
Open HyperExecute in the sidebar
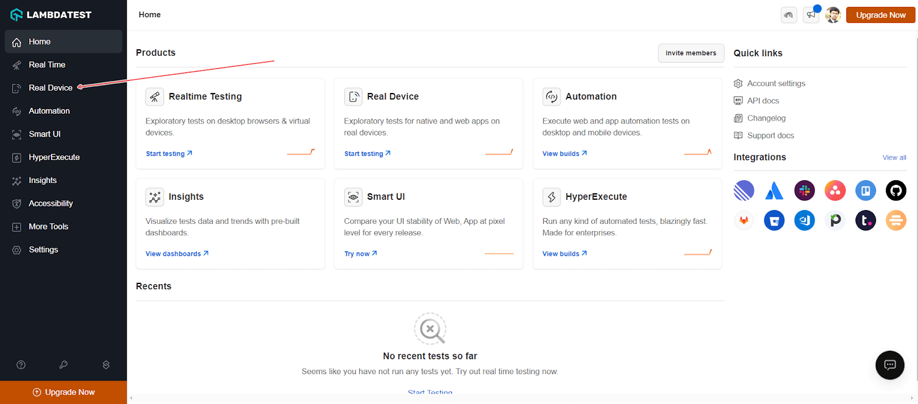[63, 157]
